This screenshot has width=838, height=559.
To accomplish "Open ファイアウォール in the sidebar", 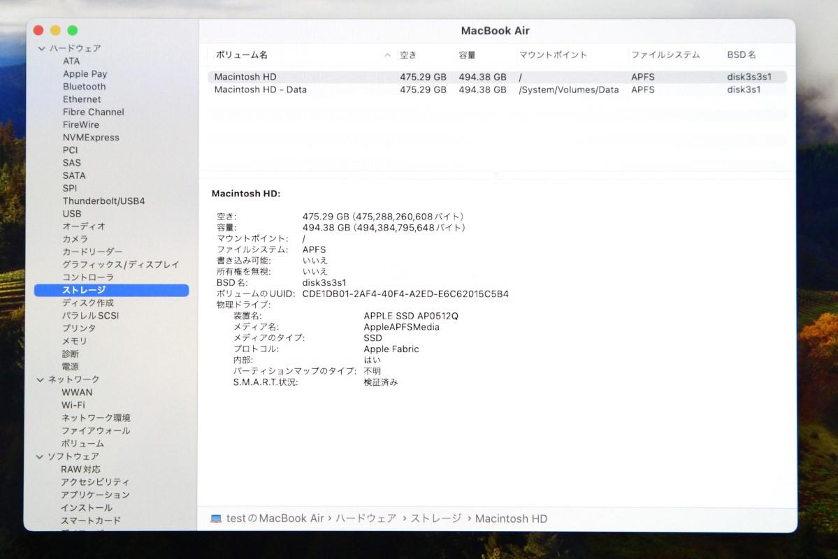I will click(96, 430).
